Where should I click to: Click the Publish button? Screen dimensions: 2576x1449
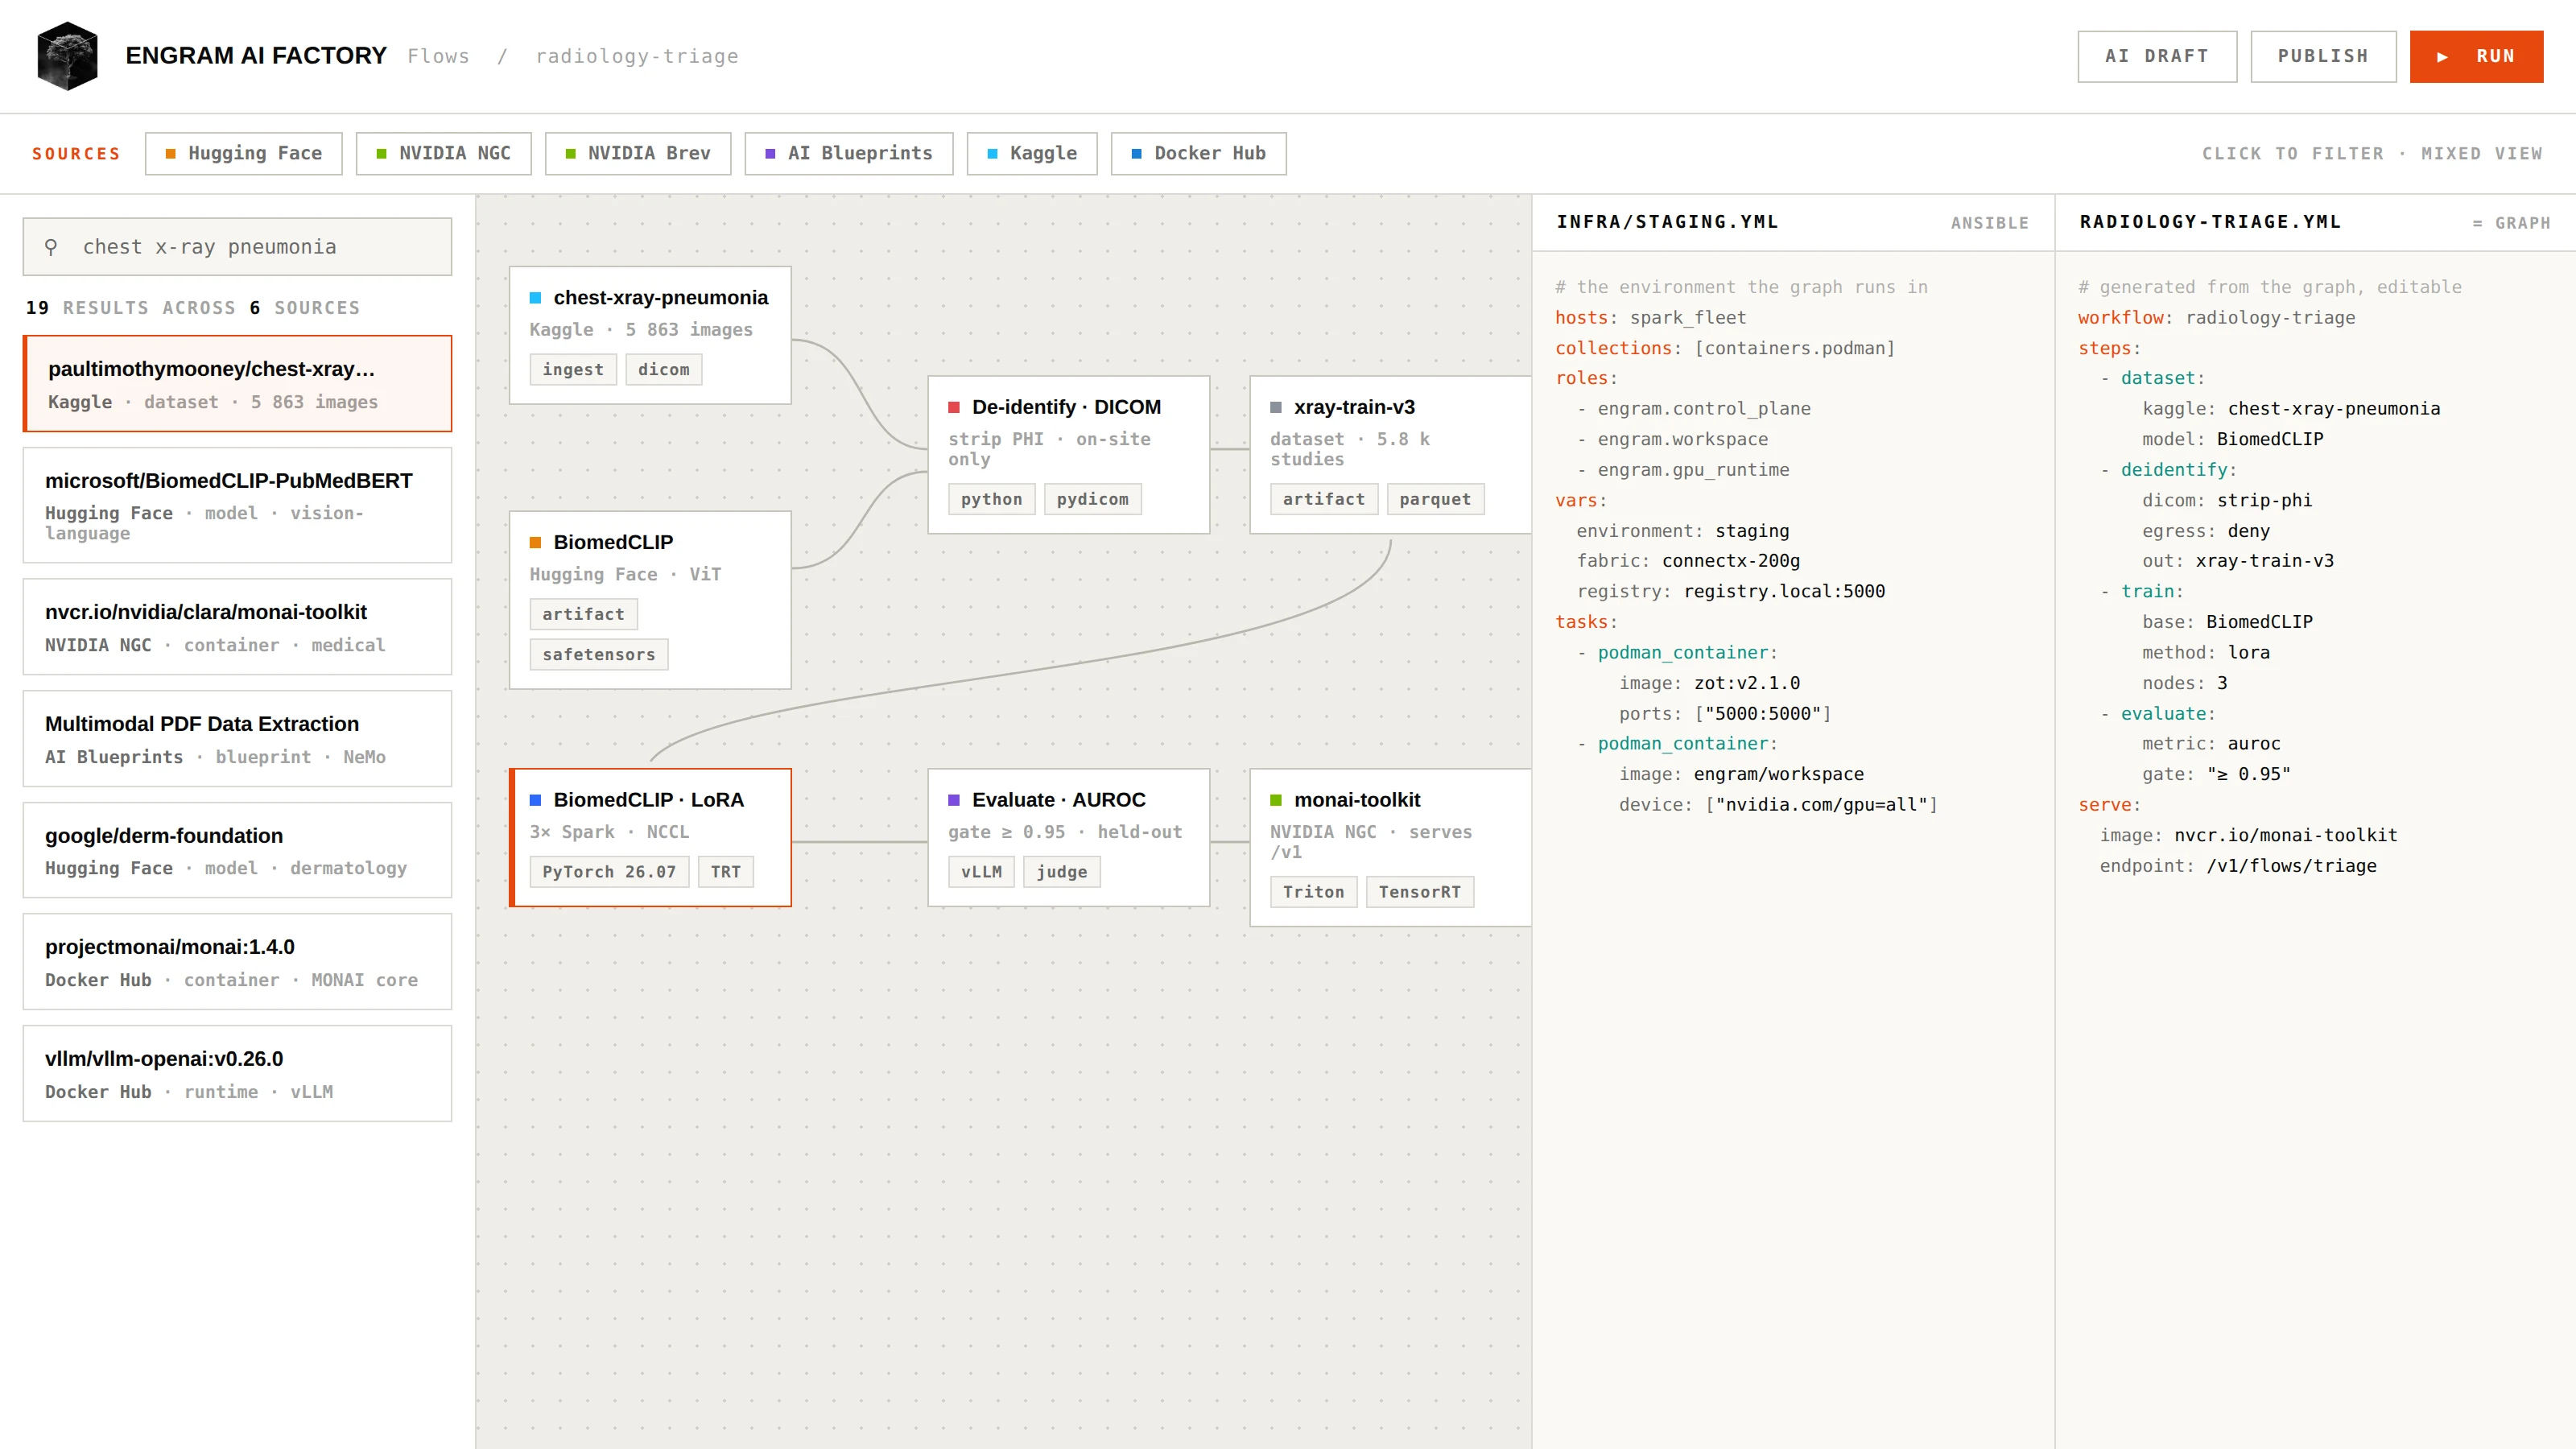point(2323,56)
